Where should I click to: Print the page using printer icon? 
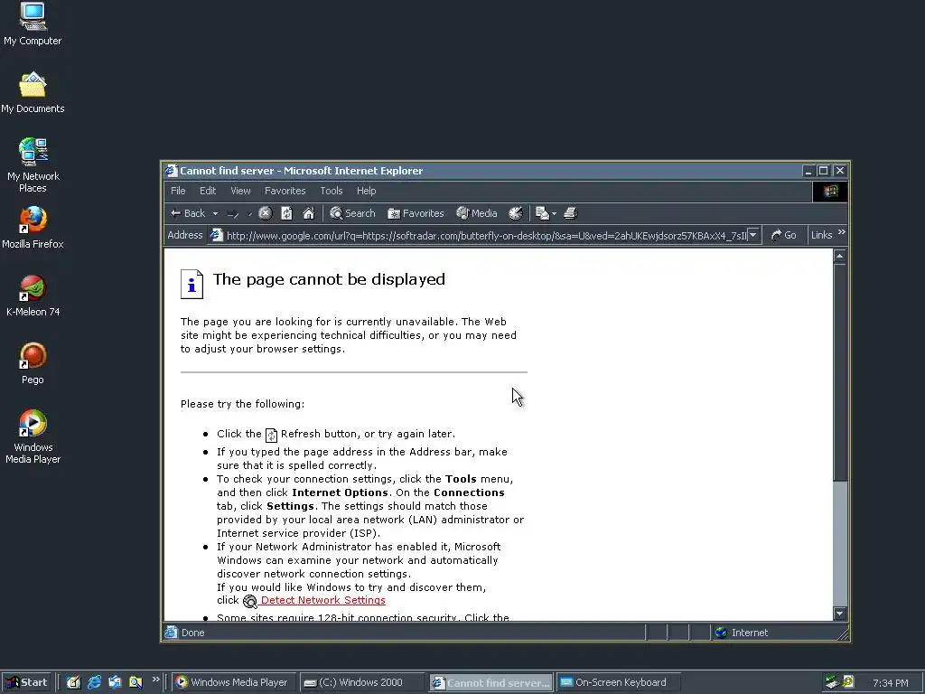pyautogui.click(x=571, y=213)
